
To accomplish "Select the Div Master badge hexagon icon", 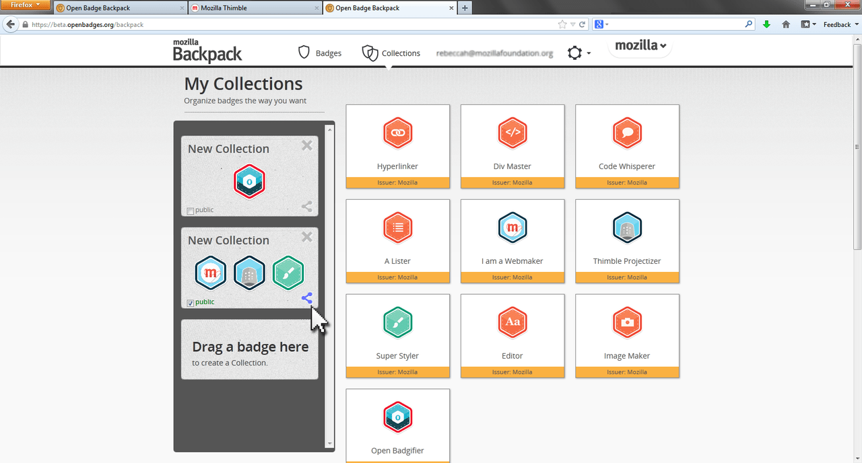I will pyautogui.click(x=512, y=133).
